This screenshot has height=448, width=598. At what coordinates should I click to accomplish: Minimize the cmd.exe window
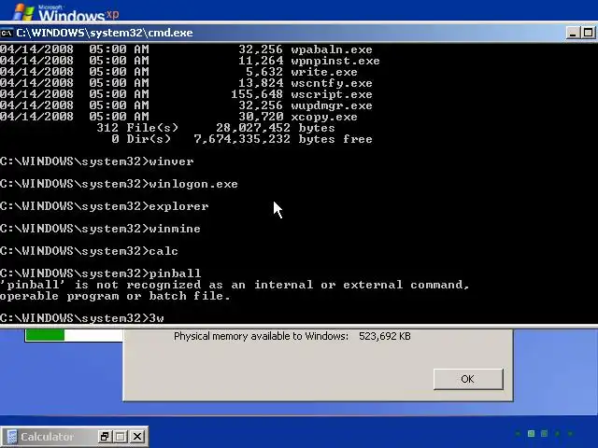click(x=573, y=33)
